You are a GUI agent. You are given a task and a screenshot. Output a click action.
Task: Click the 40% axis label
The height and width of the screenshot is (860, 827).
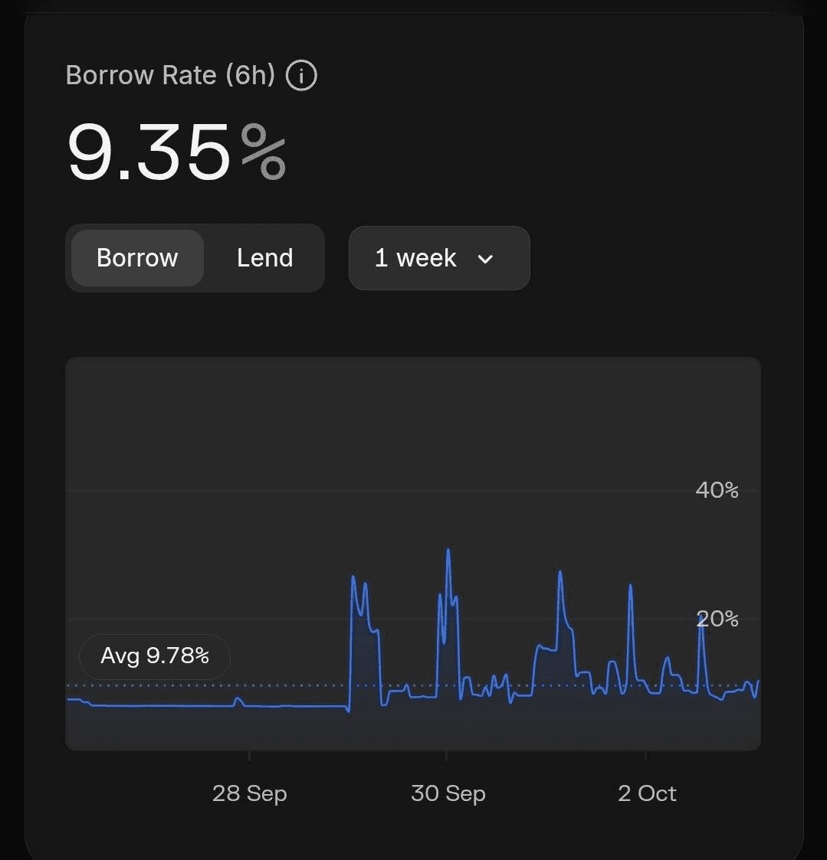[717, 490]
